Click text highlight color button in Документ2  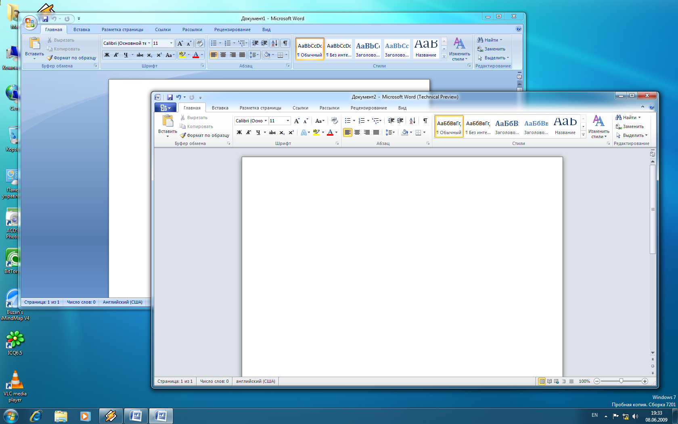(316, 132)
